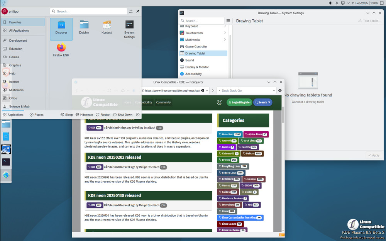Launch the Kontact application
This screenshot has height=241, width=386.
tap(107, 29)
